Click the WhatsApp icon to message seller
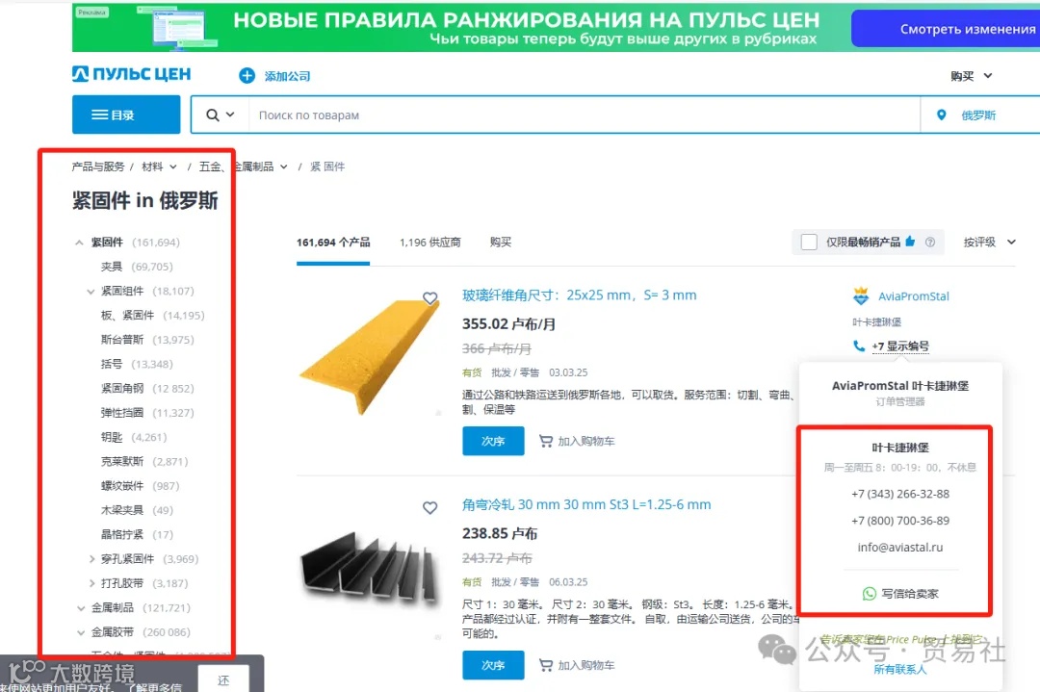The height and width of the screenshot is (692, 1040). pos(869,594)
